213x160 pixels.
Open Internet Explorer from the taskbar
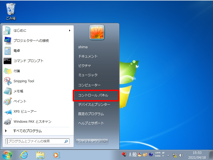pyautogui.click(x=24, y=155)
